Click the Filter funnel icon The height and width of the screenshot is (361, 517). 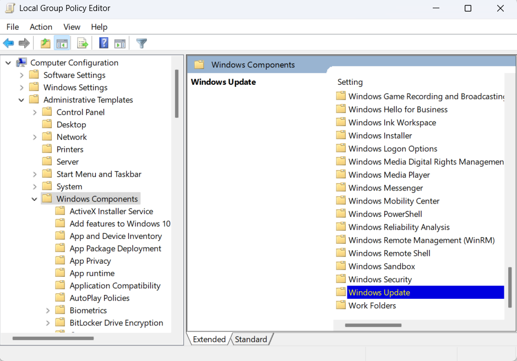click(142, 43)
